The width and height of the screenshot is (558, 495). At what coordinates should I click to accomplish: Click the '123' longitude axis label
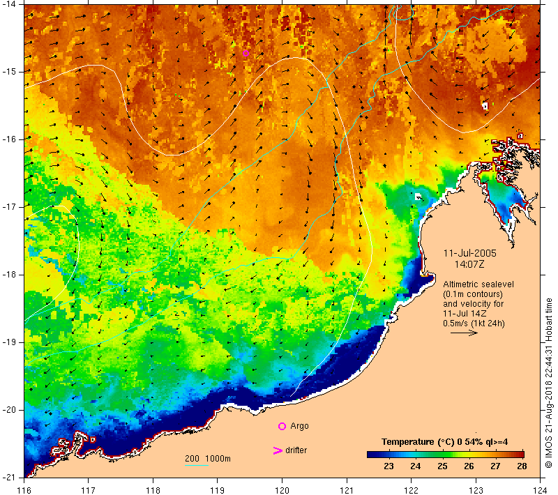pos(476,490)
